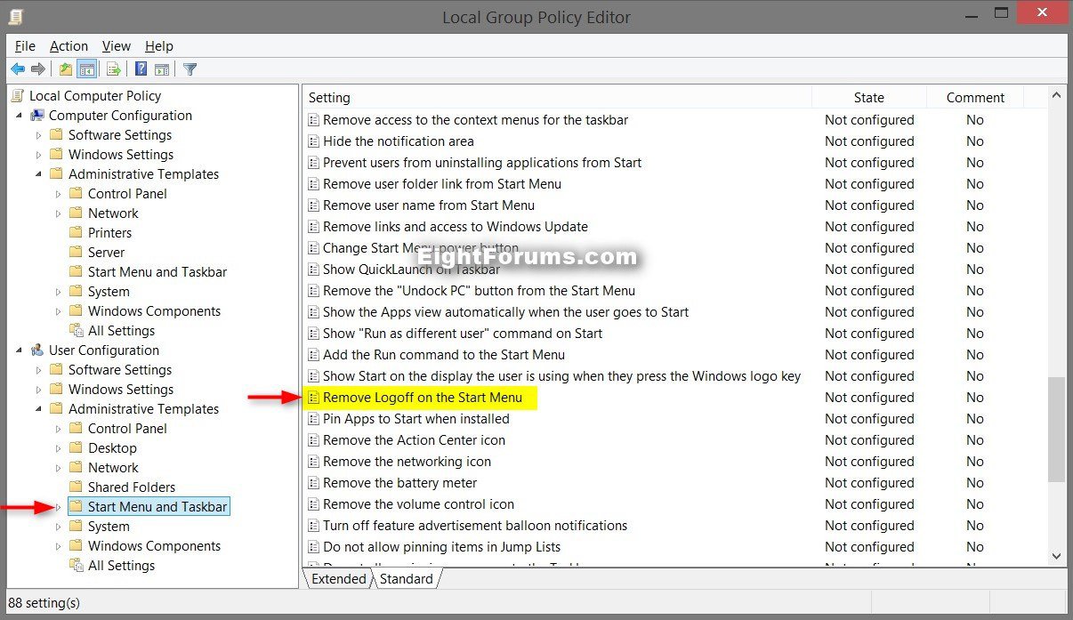
Task: Select All Settings under User Configuration
Action: [121, 565]
